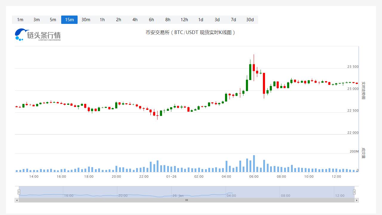
Task: Click the scrollbar left arrow
Action: pyautogui.click(x=17, y=200)
